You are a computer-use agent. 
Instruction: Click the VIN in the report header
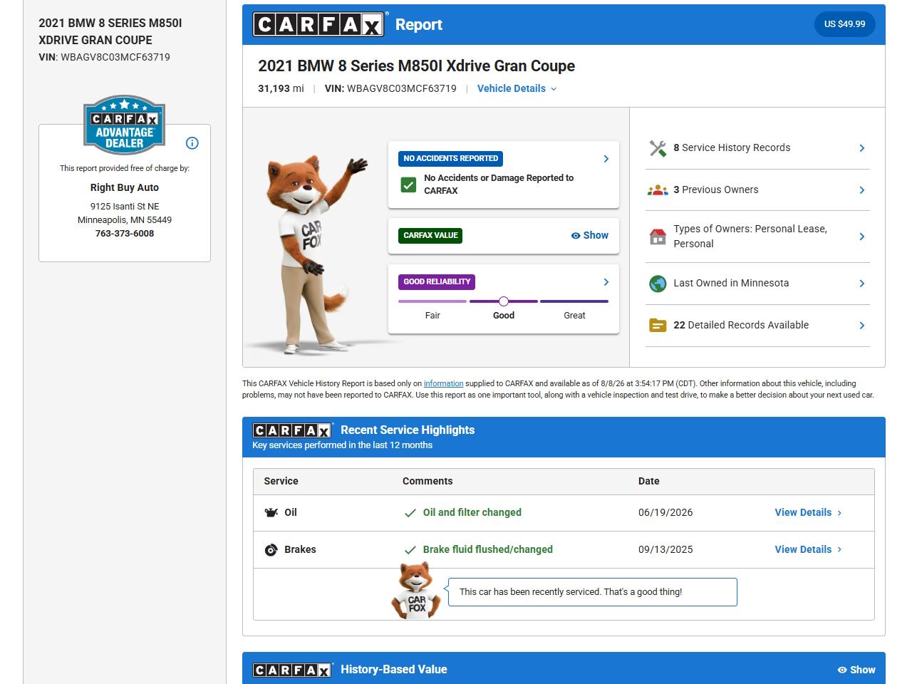[390, 89]
